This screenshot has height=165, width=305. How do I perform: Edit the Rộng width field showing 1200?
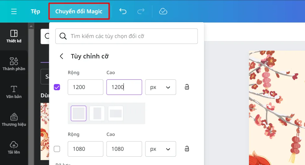click(85, 87)
